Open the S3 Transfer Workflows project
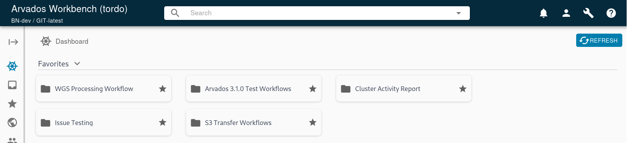 pyautogui.click(x=254, y=122)
